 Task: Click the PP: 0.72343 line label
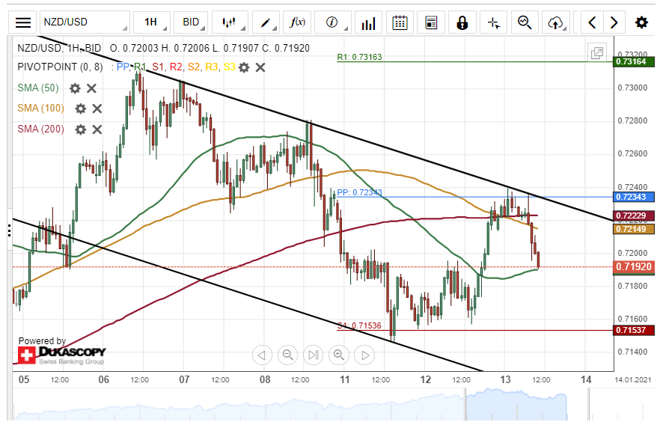[x=359, y=192]
